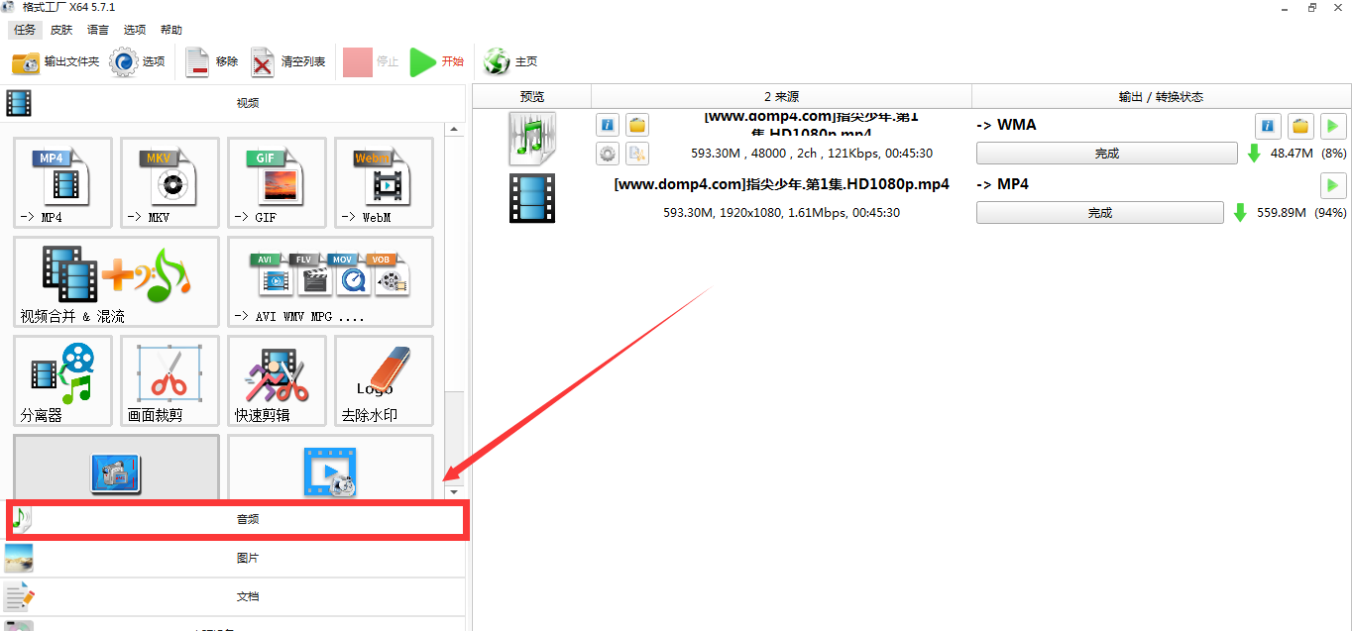Choose the -> GIF conversion tile
Viewport: 1352px width, 631px height.
pyautogui.click(x=277, y=183)
